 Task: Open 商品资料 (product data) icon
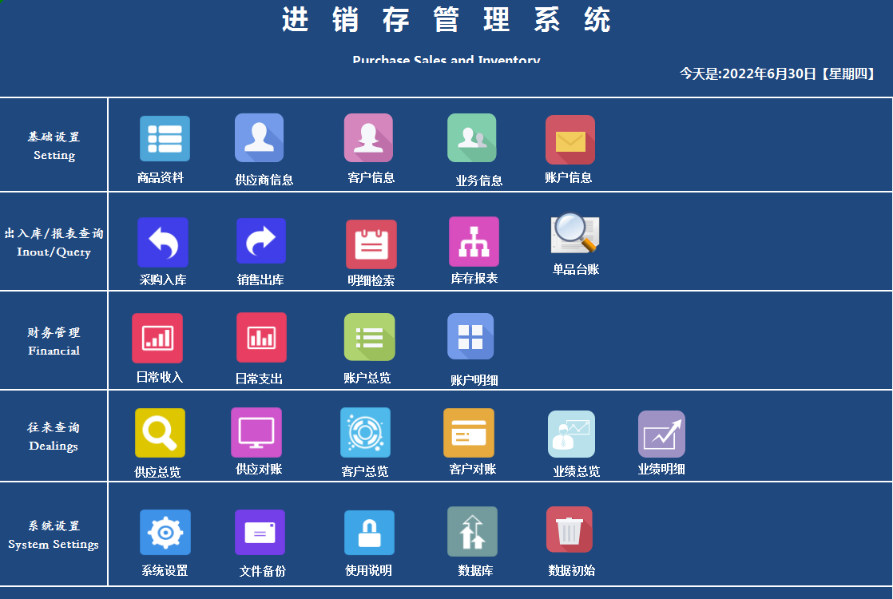coord(165,137)
